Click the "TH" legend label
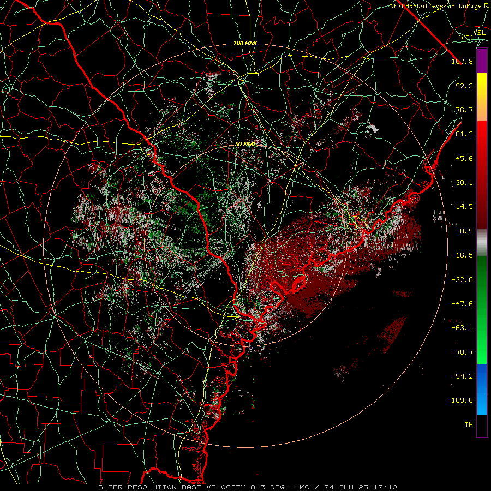 (469, 425)
